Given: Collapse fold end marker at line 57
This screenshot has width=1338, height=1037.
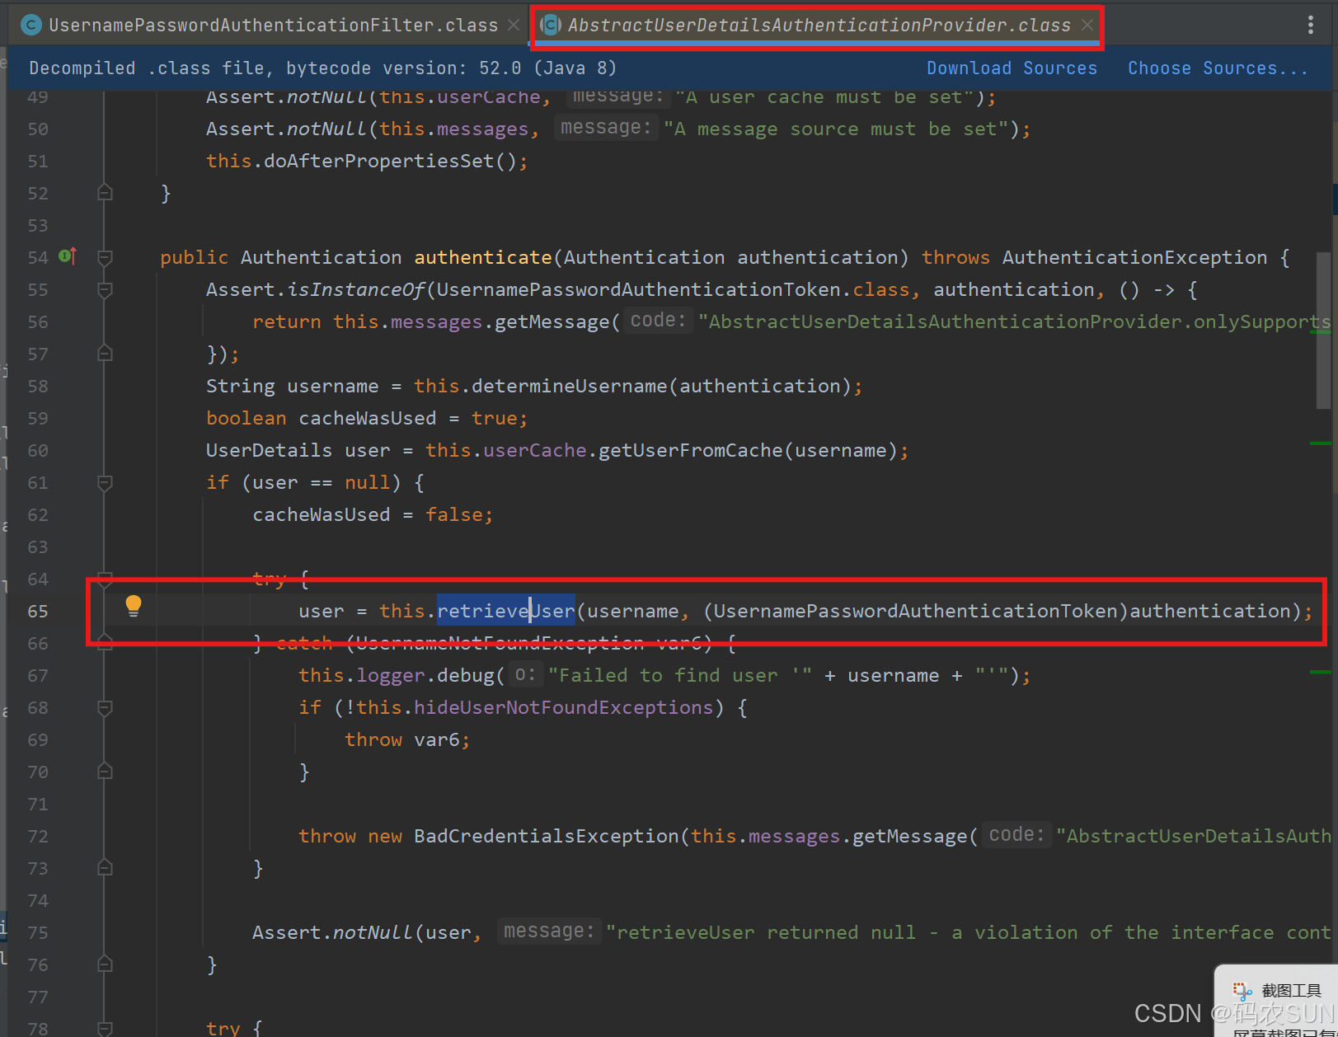Looking at the screenshot, I should pos(105,354).
